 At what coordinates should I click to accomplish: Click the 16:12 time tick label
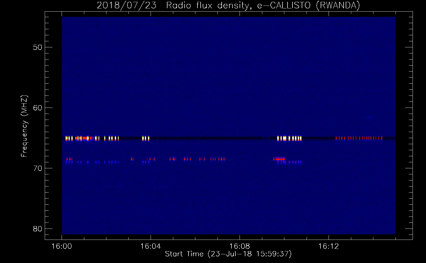point(329,246)
